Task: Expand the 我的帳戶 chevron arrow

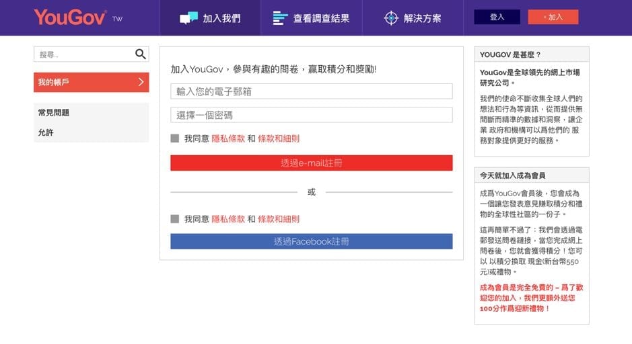Action: pos(141,82)
